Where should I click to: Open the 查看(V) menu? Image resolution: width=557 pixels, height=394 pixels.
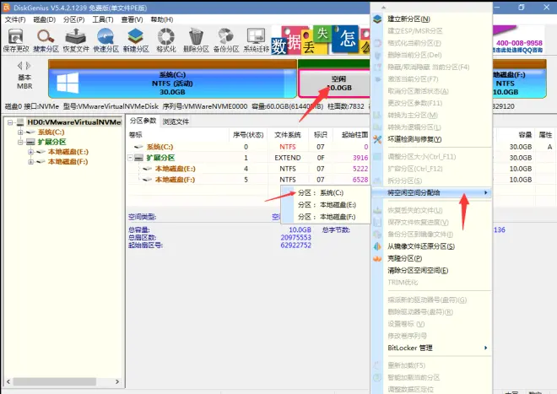click(132, 19)
